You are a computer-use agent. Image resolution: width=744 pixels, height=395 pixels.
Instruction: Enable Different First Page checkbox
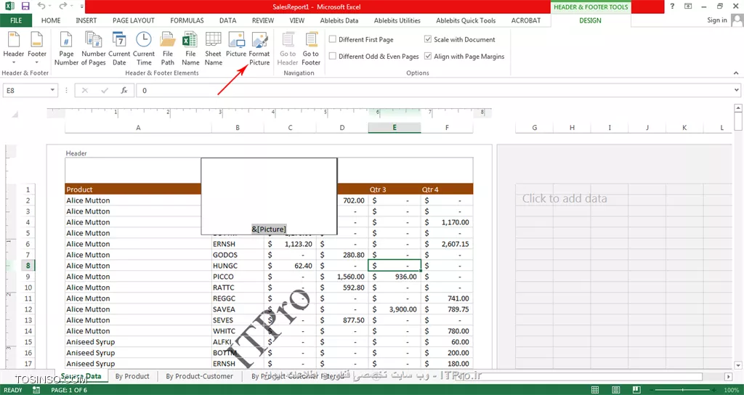tap(333, 39)
